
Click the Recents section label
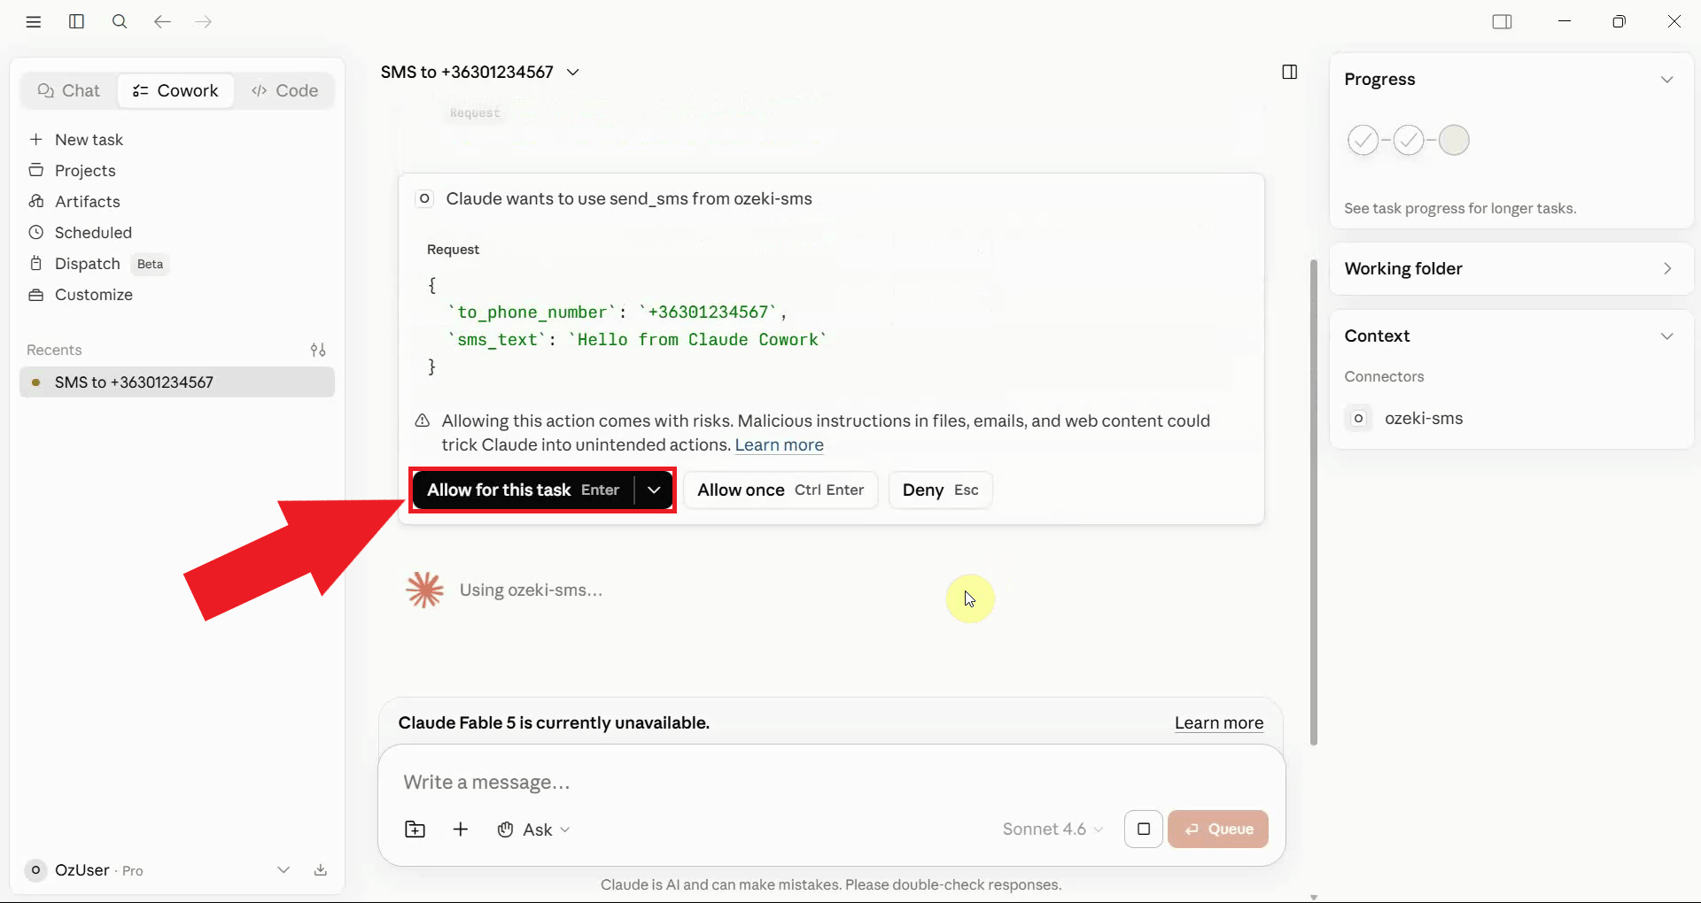54,350
